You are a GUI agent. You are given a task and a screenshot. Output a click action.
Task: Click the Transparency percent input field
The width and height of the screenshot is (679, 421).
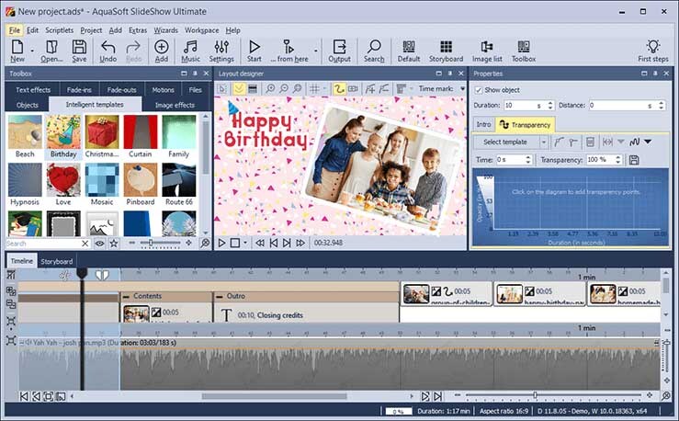point(600,160)
